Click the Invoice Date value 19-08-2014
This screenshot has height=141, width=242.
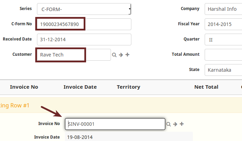click(79, 137)
